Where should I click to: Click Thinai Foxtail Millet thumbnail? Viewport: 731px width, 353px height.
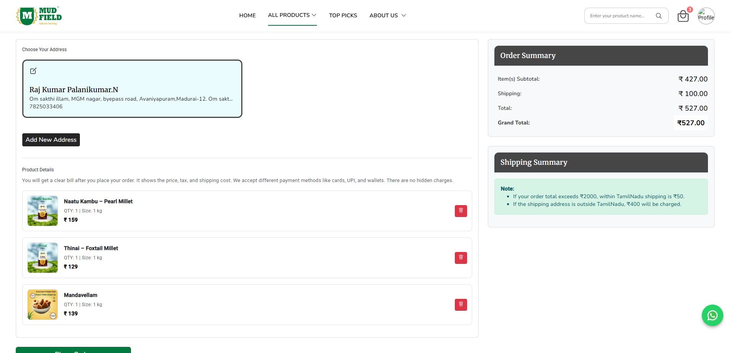(43, 258)
